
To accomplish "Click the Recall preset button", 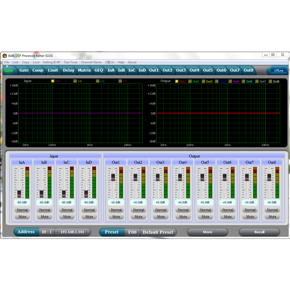I will point(259,232).
